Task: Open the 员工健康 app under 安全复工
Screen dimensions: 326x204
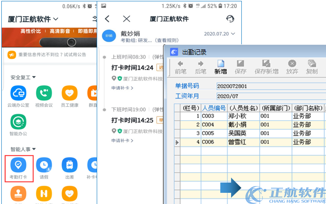Action: 69,93
